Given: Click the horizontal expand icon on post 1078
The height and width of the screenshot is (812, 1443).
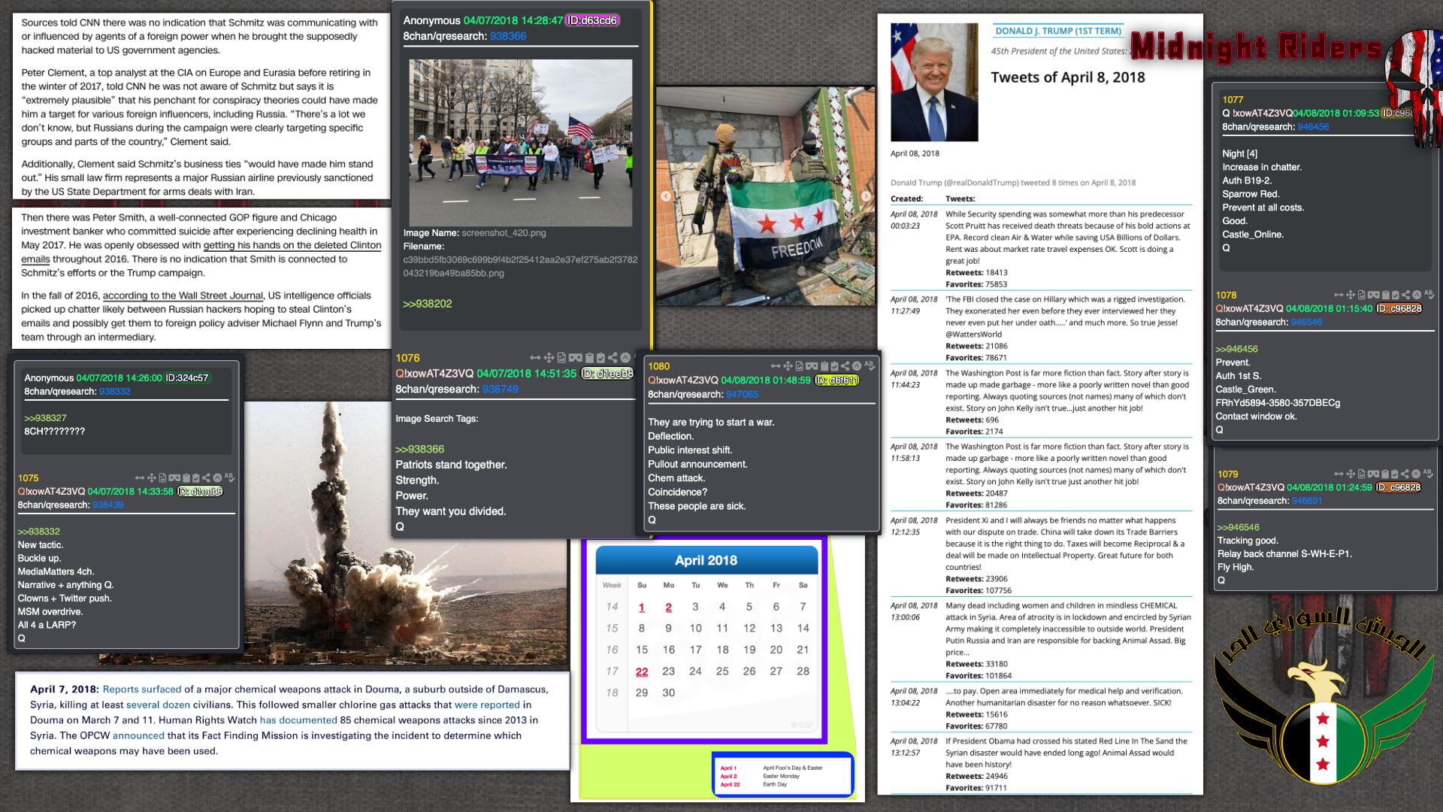Looking at the screenshot, I should tap(1339, 295).
